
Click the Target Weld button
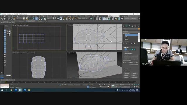point(134,77)
